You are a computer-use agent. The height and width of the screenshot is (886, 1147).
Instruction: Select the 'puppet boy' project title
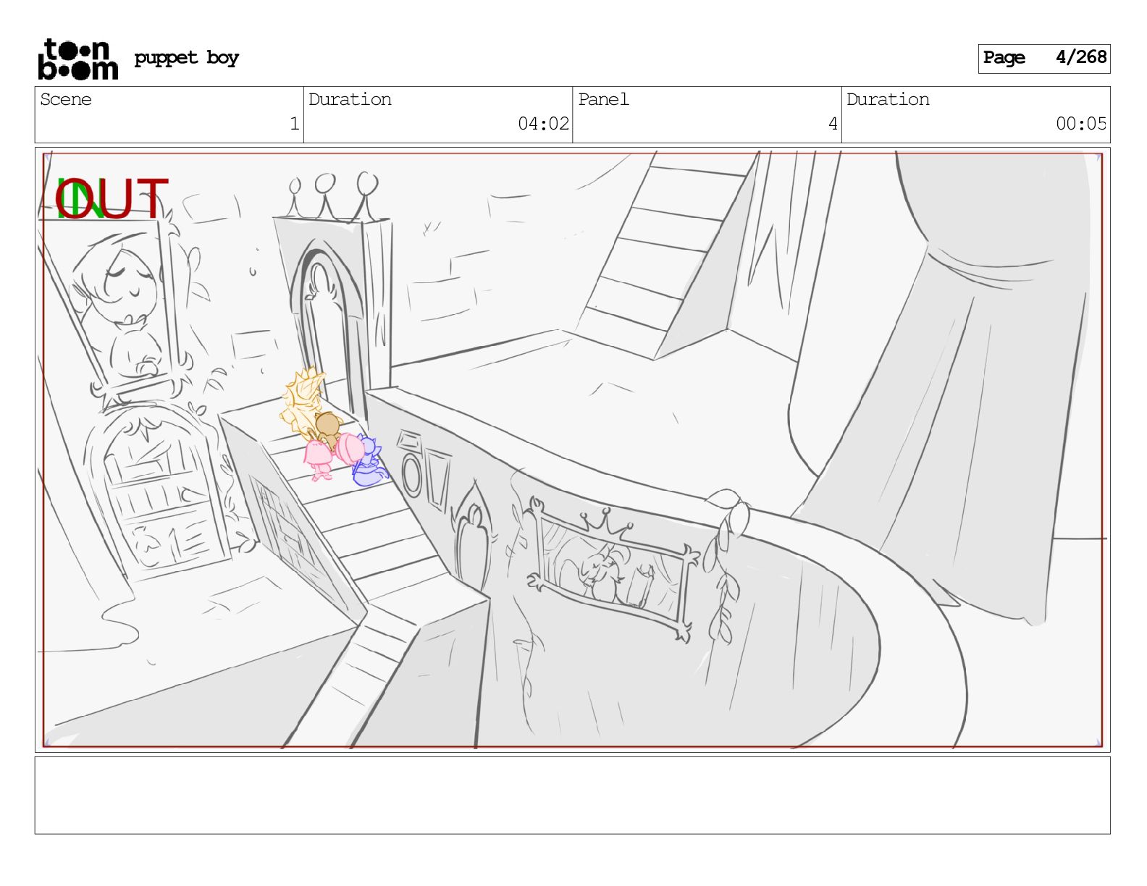pyautogui.click(x=186, y=58)
